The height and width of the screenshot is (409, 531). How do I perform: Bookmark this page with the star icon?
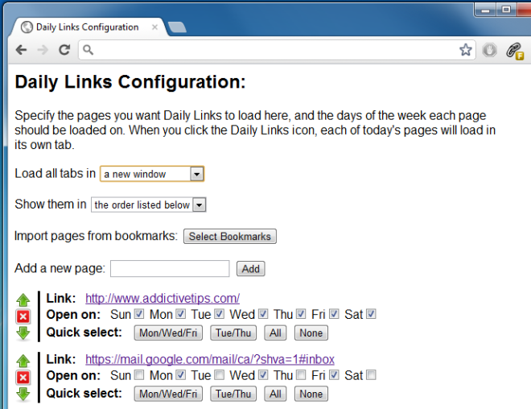point(466,50)
